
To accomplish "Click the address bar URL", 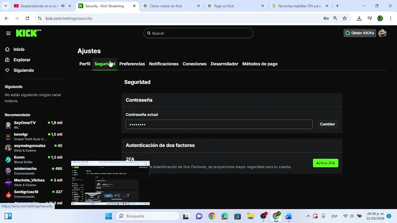I will (69, 18).
